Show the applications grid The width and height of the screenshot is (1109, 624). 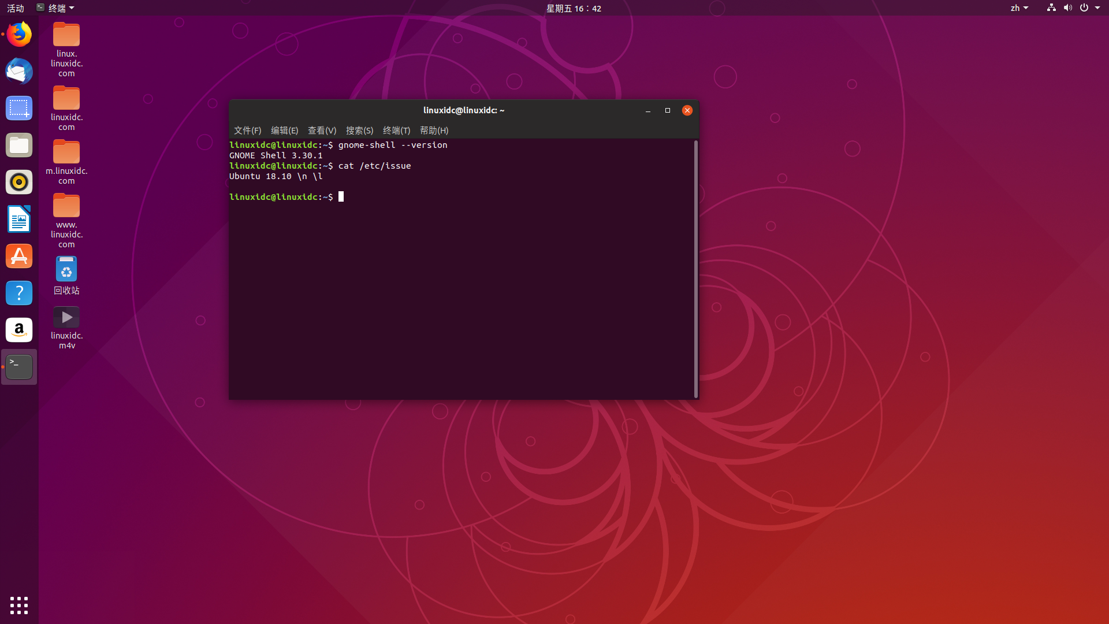coord(19,606)
